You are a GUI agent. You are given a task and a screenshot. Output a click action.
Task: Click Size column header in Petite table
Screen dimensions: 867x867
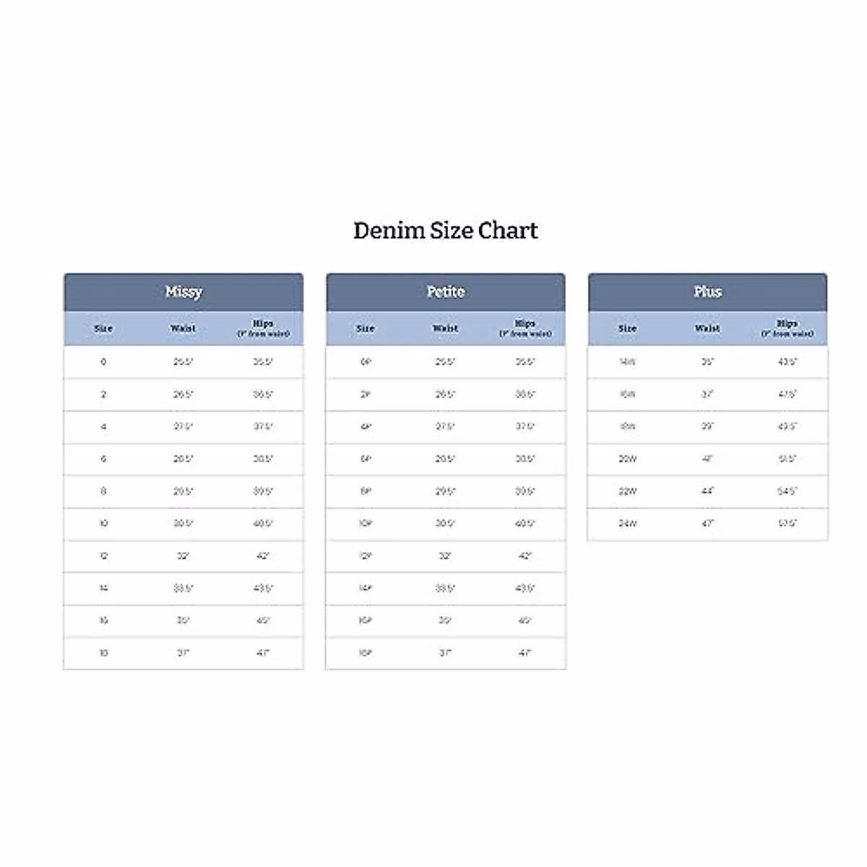tap(366, 329)
